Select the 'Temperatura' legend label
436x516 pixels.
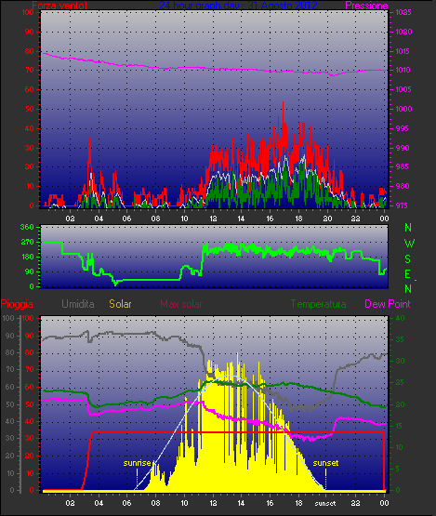(x=318, y=304)
